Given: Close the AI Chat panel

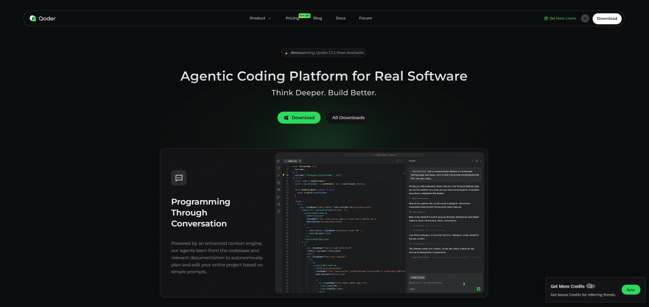Looking at the screenshot, I should pos(481,161).
